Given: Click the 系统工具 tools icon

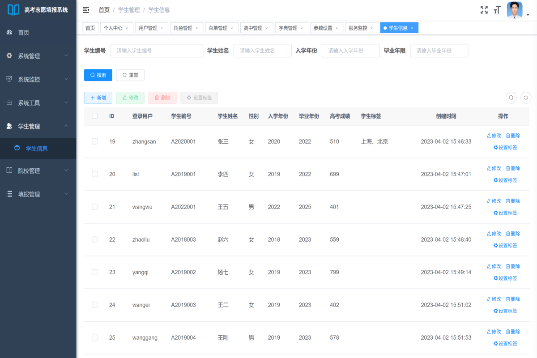Looking at the screenshot, I should [10, 102].
